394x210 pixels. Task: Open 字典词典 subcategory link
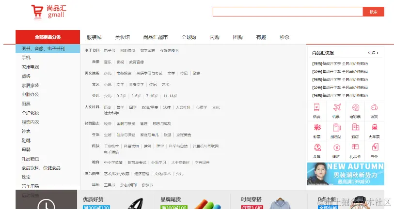tap(202, 163)
